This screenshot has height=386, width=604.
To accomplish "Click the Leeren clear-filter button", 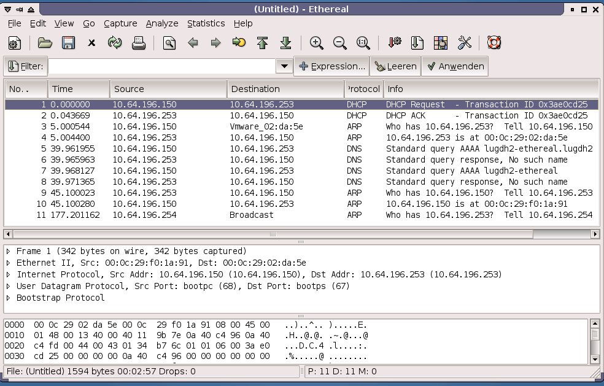I will click(395, 66).
